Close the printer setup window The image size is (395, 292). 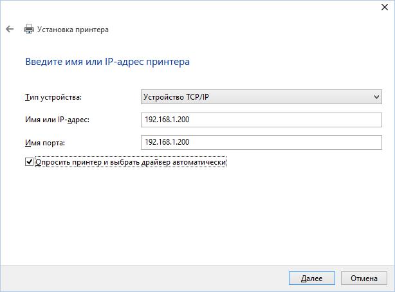coord(380,6)
